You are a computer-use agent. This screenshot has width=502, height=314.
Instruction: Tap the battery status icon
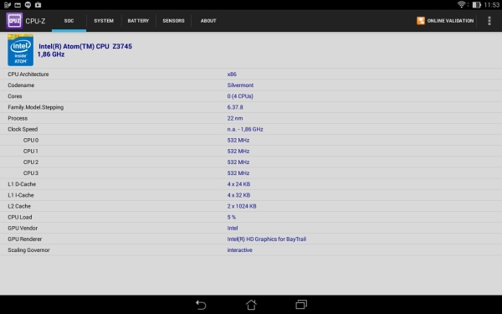[x=476, y=5]
